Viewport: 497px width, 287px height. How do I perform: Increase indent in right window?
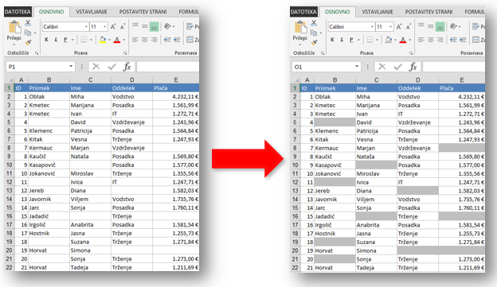tap(463, 40)
